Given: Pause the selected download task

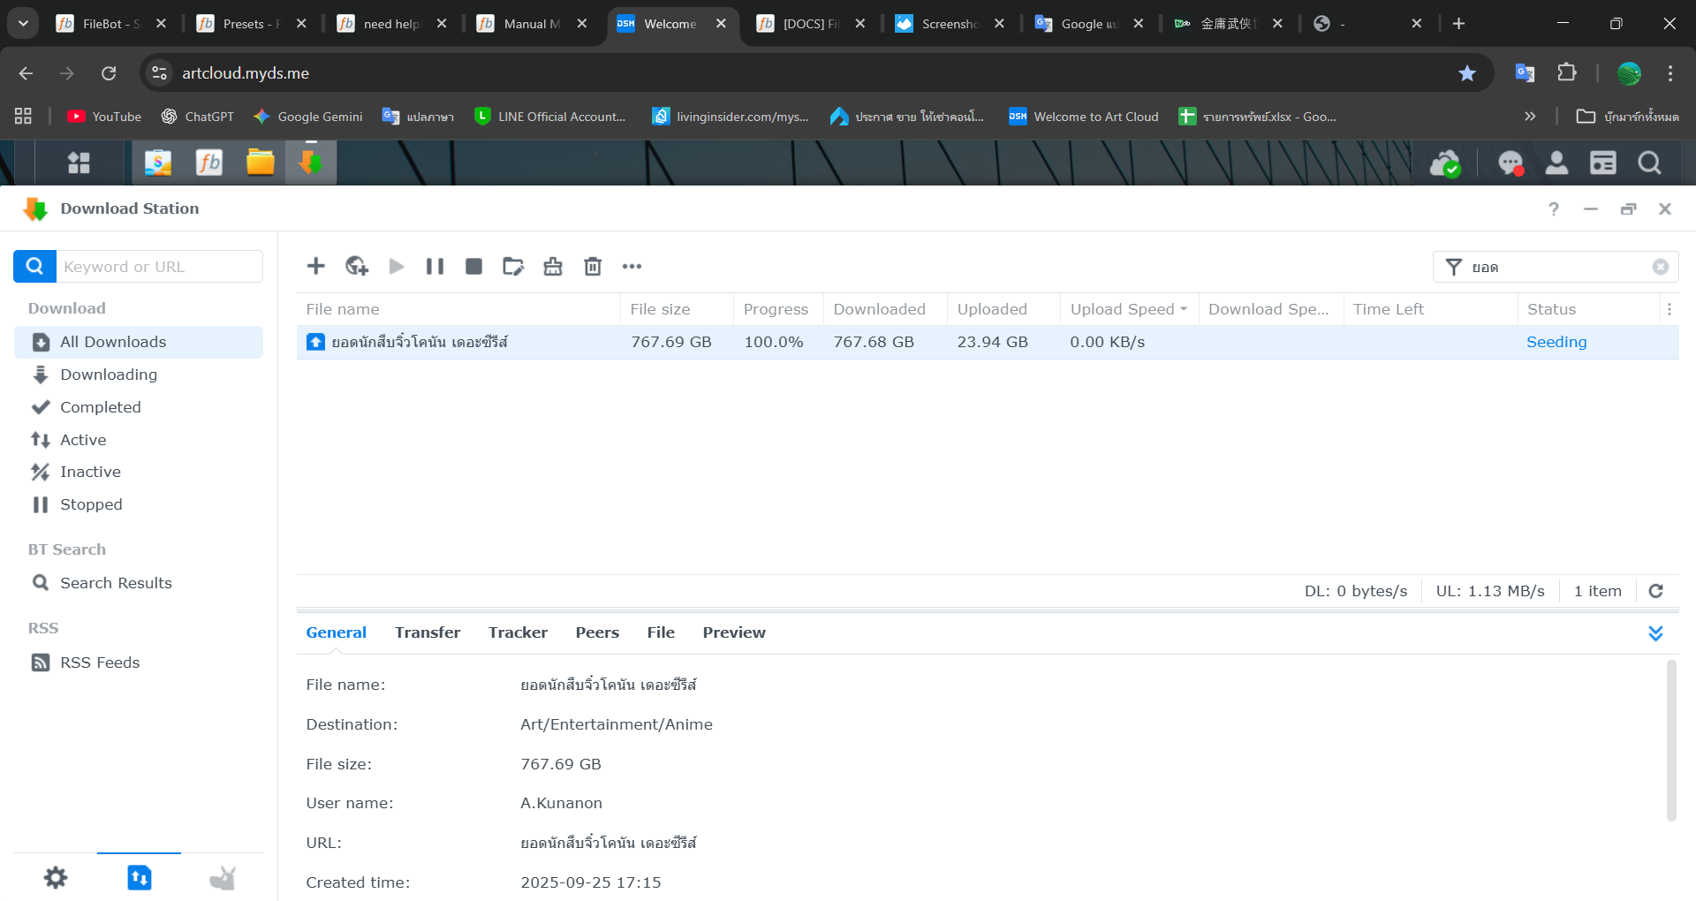Looking at the screenshot, I should pos(435,266).
